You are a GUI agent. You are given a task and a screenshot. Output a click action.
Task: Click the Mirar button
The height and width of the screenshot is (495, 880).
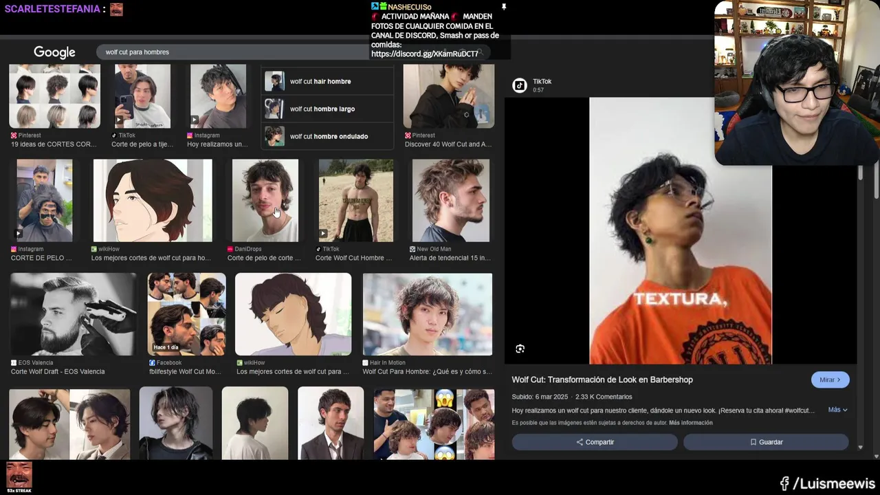tap(830, 379)
